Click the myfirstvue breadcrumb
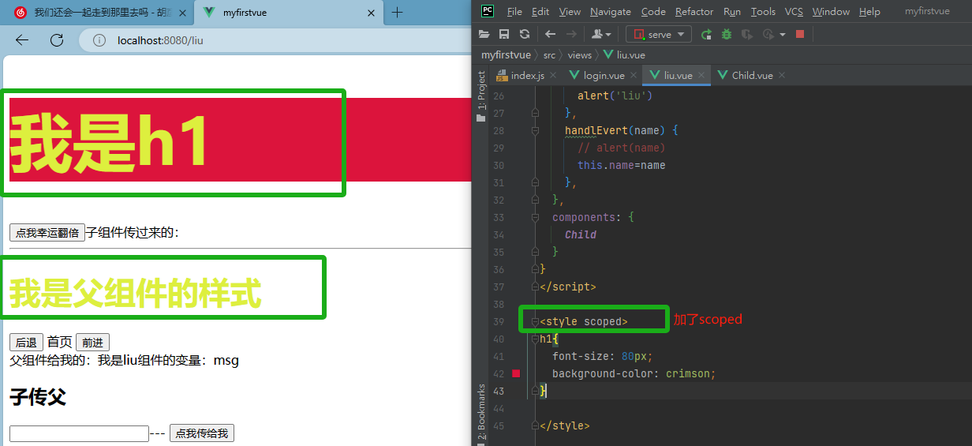 [506, 55]
